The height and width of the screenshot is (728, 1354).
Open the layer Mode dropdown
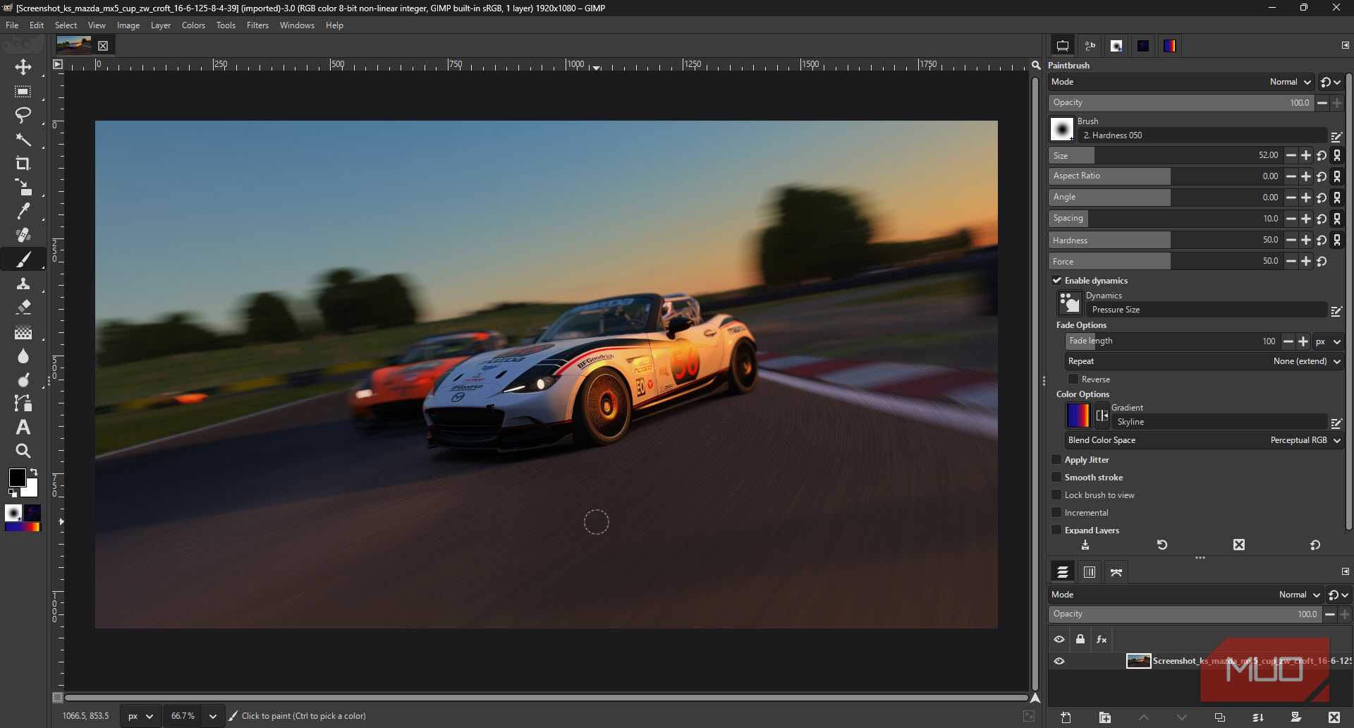point(1298,595)
